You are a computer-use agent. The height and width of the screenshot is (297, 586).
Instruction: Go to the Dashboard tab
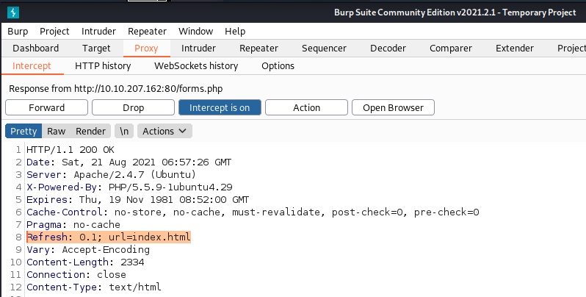click(36, 49)
